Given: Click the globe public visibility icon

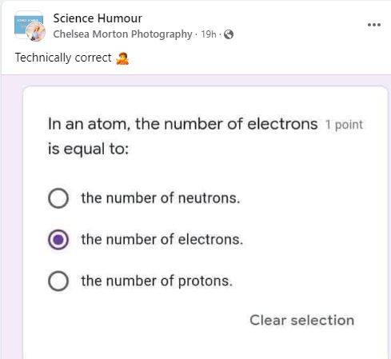Looking at the screenshot, I should pyautogui.click(x=229, y=34).
